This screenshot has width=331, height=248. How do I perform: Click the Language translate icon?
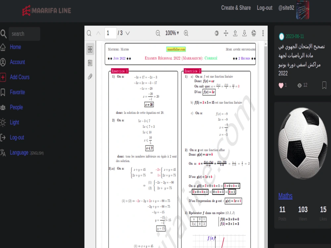click(x=3, y=153)
